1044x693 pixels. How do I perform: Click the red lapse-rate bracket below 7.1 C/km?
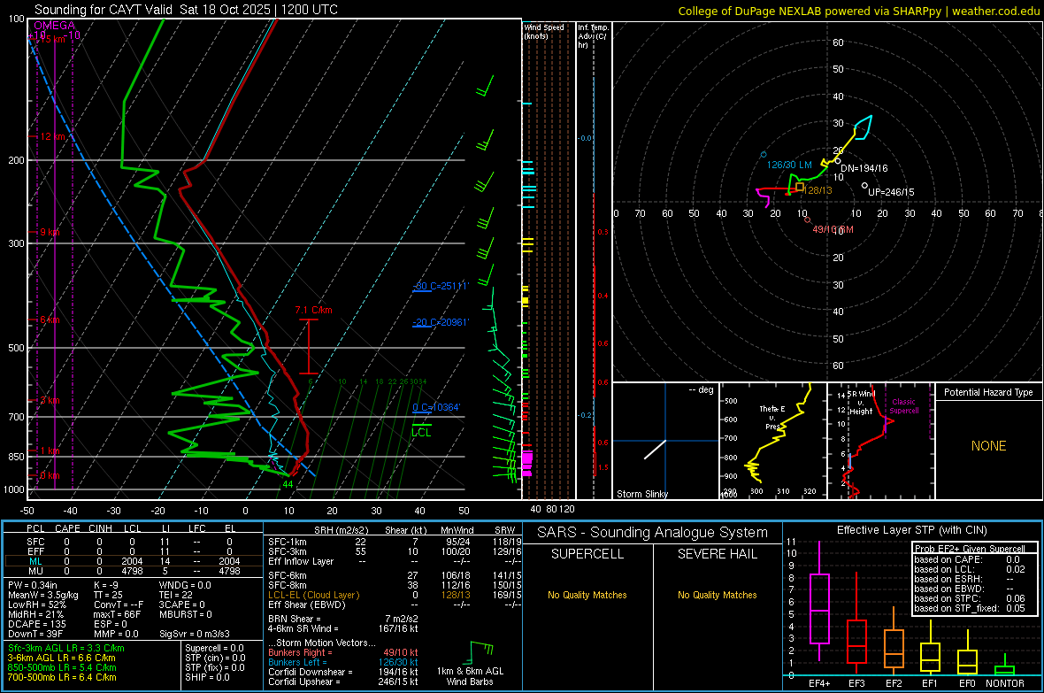(308, 347)
